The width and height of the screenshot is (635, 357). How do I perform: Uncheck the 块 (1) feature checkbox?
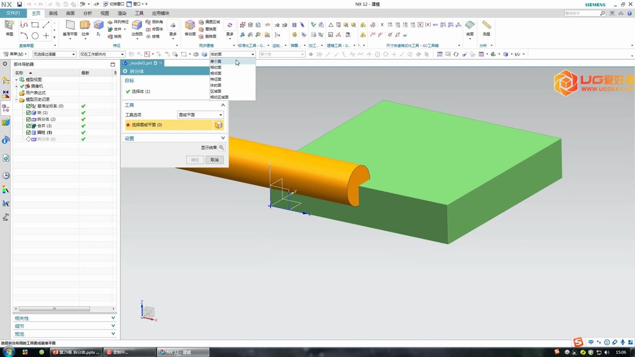[29, 113]
